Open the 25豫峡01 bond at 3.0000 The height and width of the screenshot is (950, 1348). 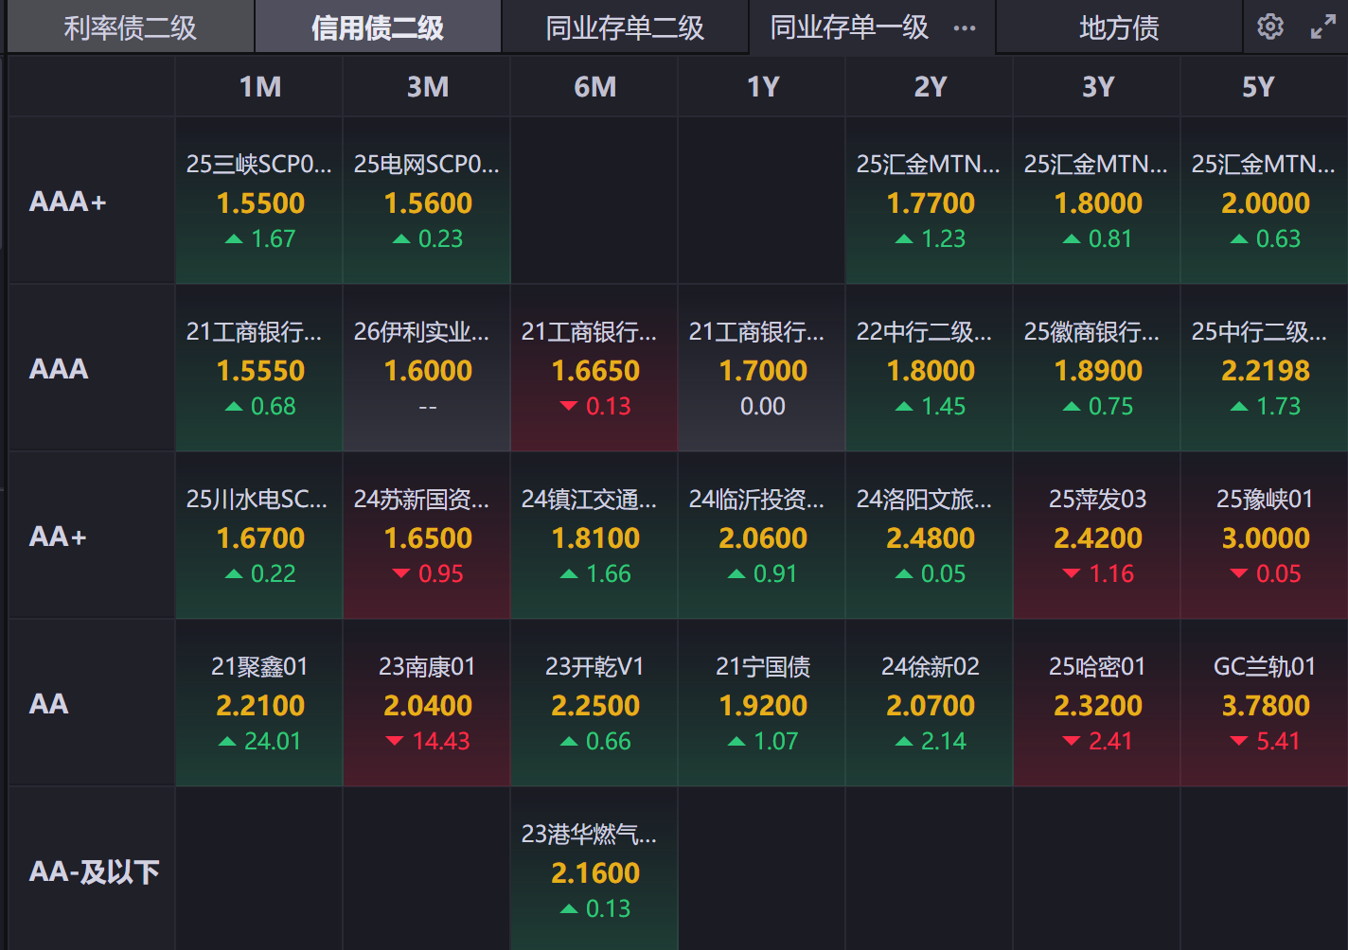point(1265,537)
